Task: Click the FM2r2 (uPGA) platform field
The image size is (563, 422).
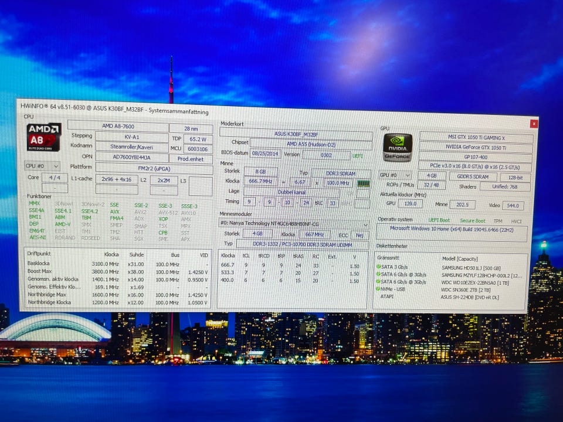Action: click(154, 168)
